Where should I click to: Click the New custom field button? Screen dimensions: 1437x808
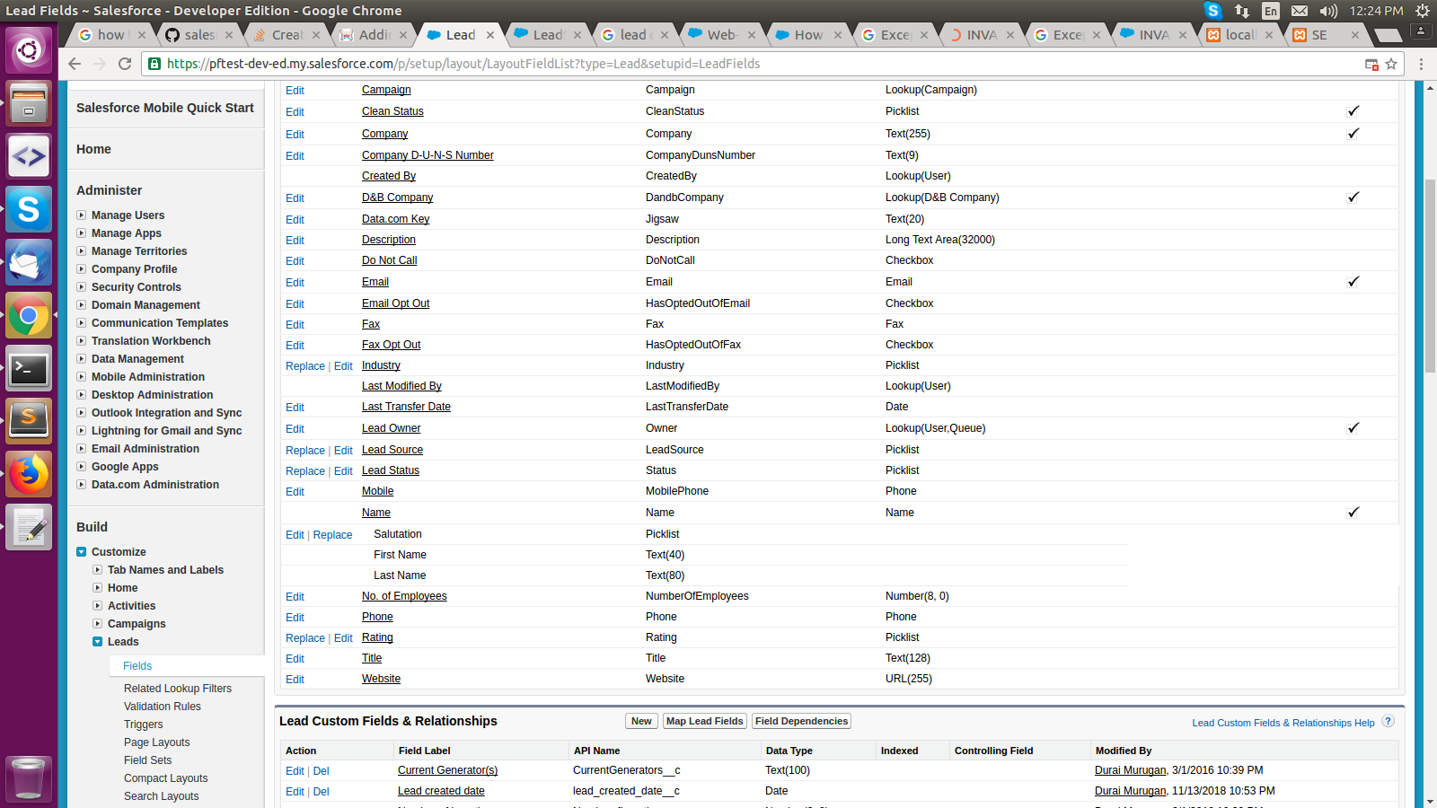point(641,721)
